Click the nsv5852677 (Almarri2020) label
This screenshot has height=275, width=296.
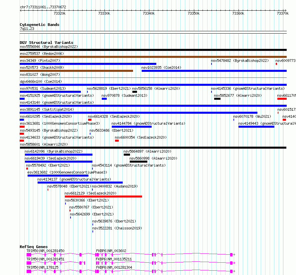coord(238,95)
